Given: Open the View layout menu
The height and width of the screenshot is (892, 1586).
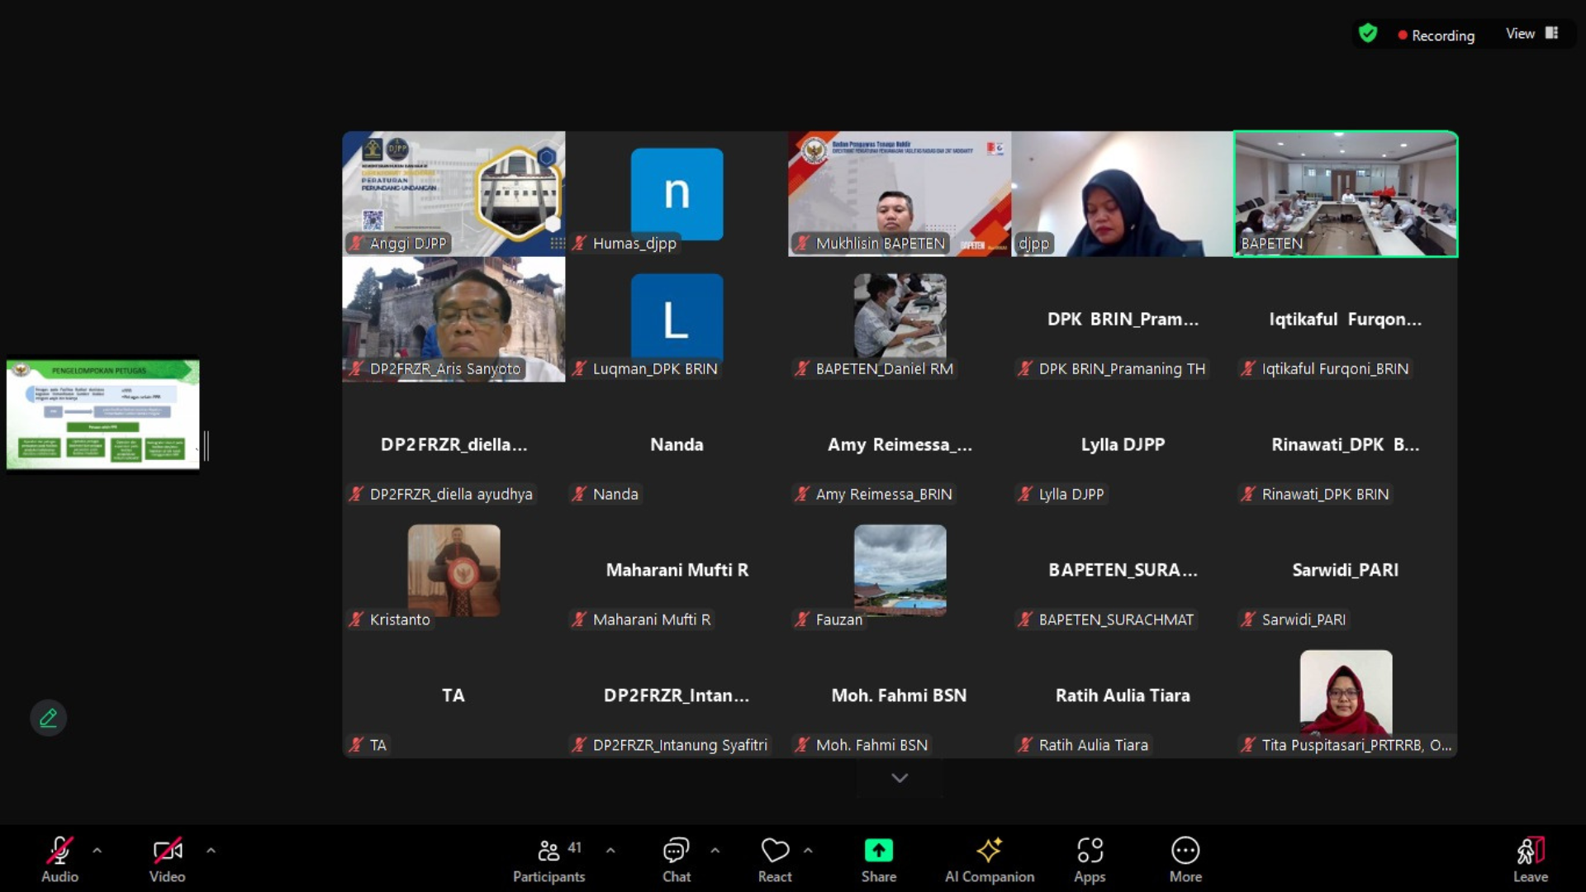Looking at the screenshot, I should pyautogui.click(x=1531, y=34).
